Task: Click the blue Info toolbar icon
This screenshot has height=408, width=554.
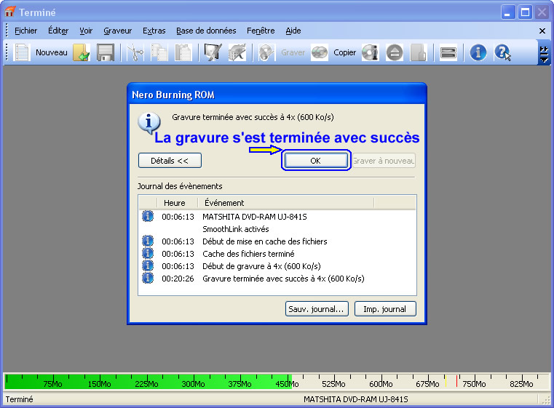Action: coord(478,52)
